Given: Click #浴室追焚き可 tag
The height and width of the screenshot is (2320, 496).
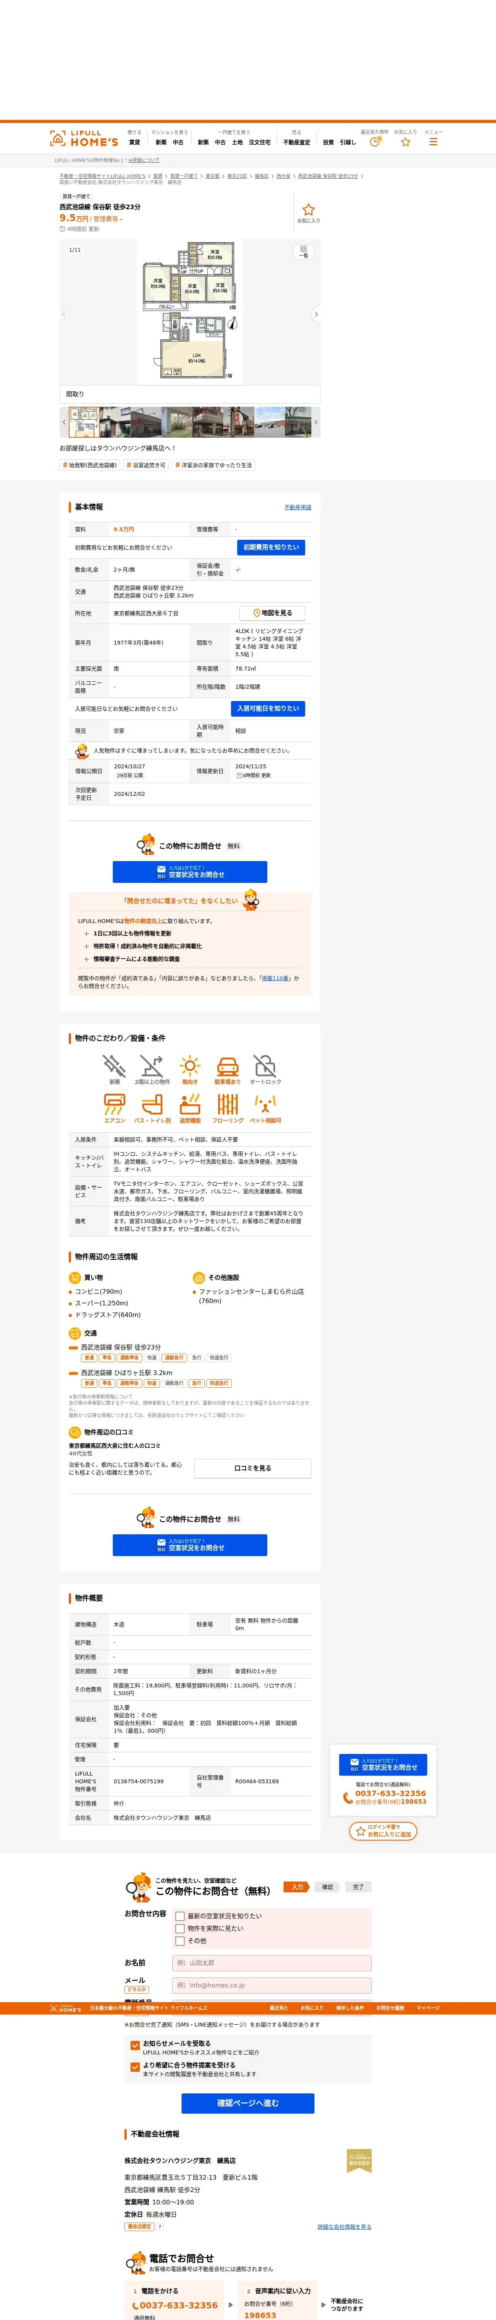Looking at the screenshot, I should (146, 466).
